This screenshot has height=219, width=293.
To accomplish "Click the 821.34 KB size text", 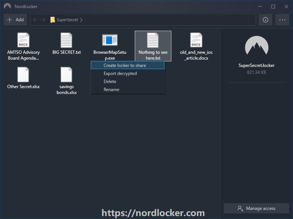I will click(256, 72).
